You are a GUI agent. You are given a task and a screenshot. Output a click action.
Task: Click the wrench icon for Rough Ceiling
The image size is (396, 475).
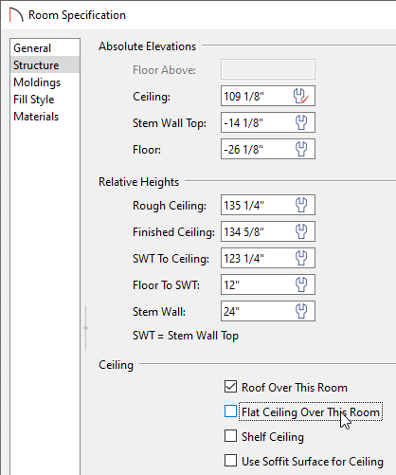[x=301, y=205]
